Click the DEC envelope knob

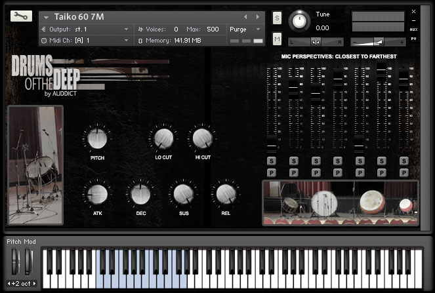coord(141,194)
